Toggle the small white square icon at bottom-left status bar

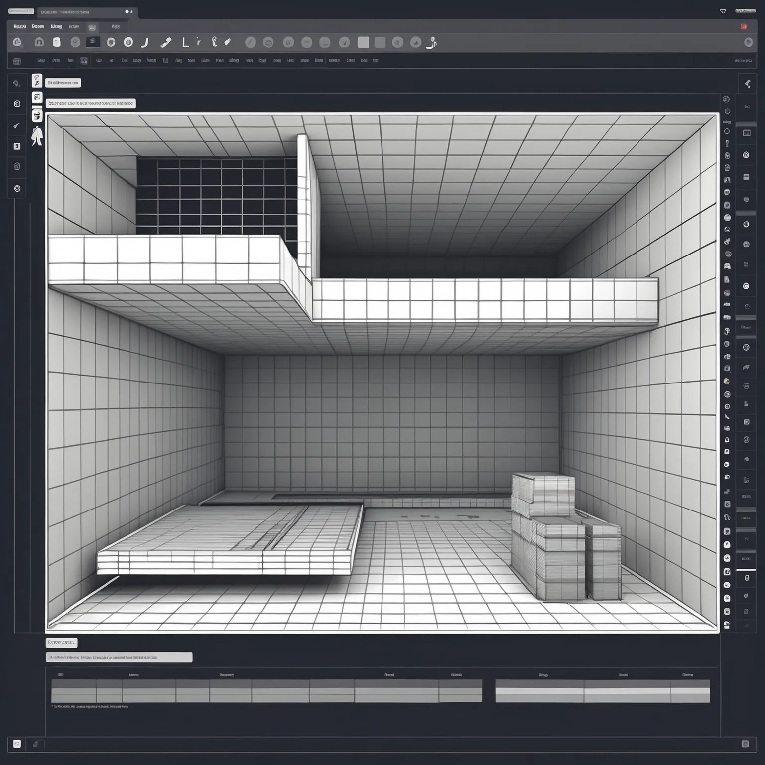[17, 744]
